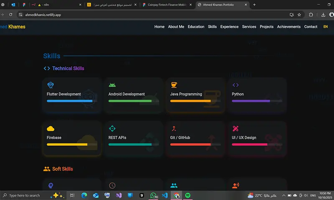
Task: Open the taskbar clock showing 10:50 PM
Action: coord(325,195)
